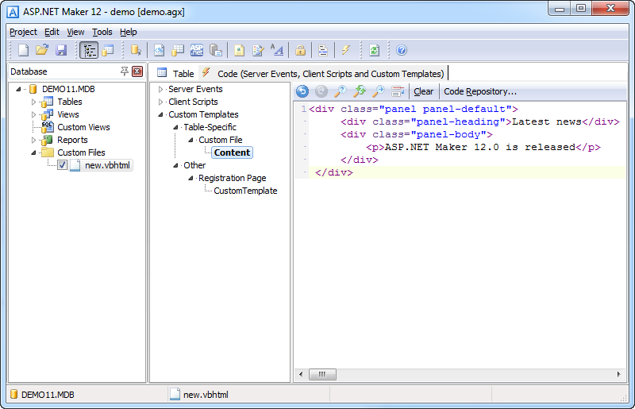Open the Code Repository... dialog
The height and width of the screenshot is (409, 635).
[x=480, y=91]
